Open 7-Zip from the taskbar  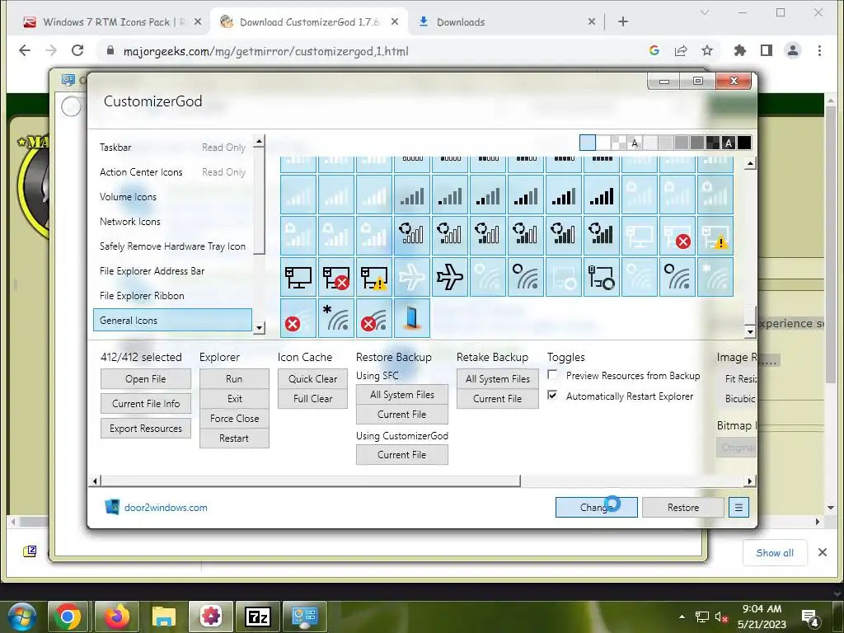tap(257, 617)
